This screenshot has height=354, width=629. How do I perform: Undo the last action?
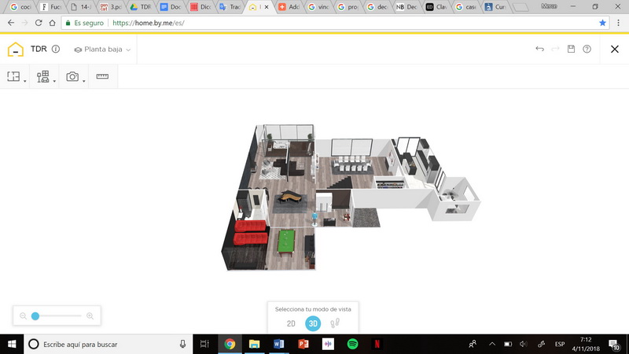(x=539, y=50)
